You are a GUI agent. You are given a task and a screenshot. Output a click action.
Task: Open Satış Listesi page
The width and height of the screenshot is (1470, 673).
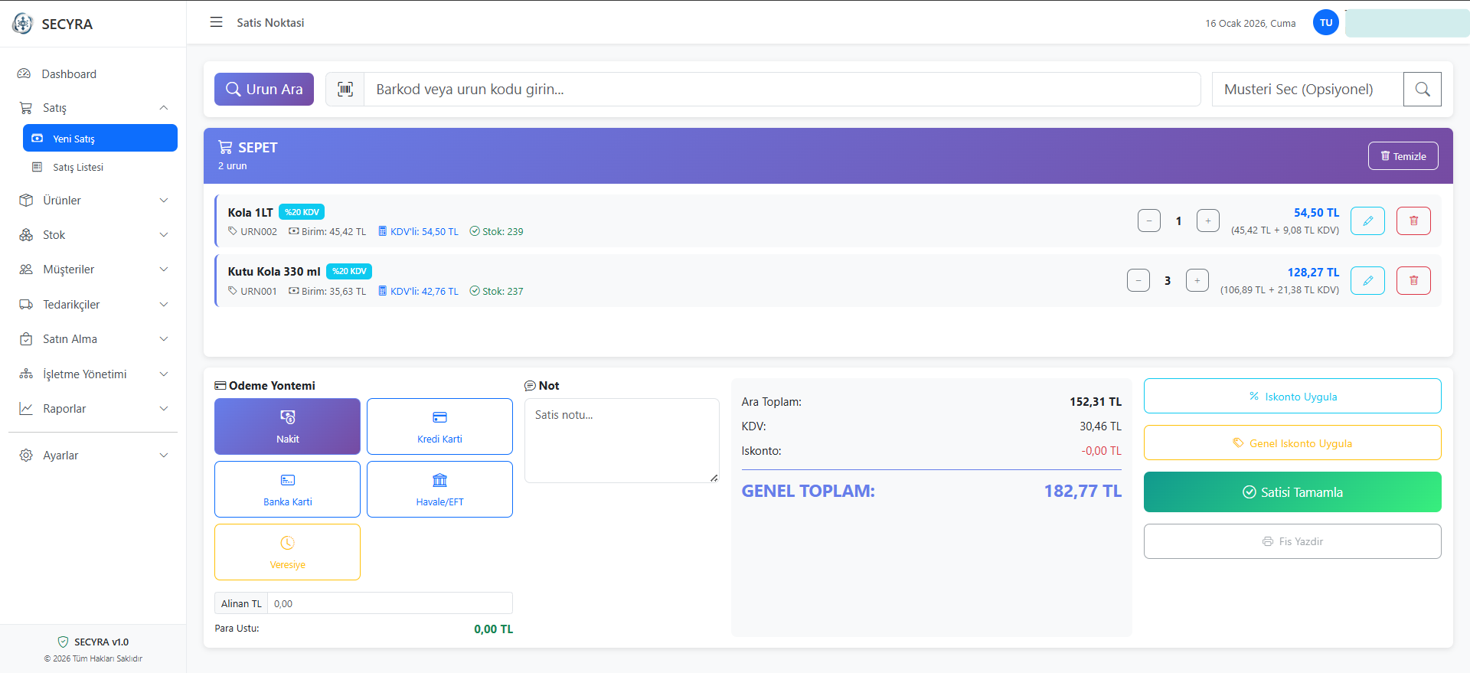coord(78,168)
